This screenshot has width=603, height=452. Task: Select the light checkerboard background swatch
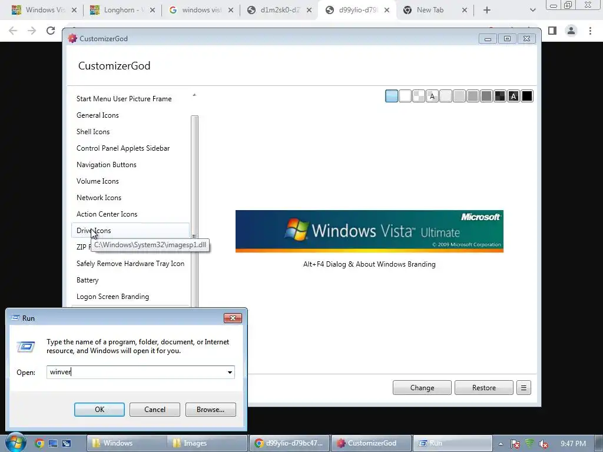point(419,96)
